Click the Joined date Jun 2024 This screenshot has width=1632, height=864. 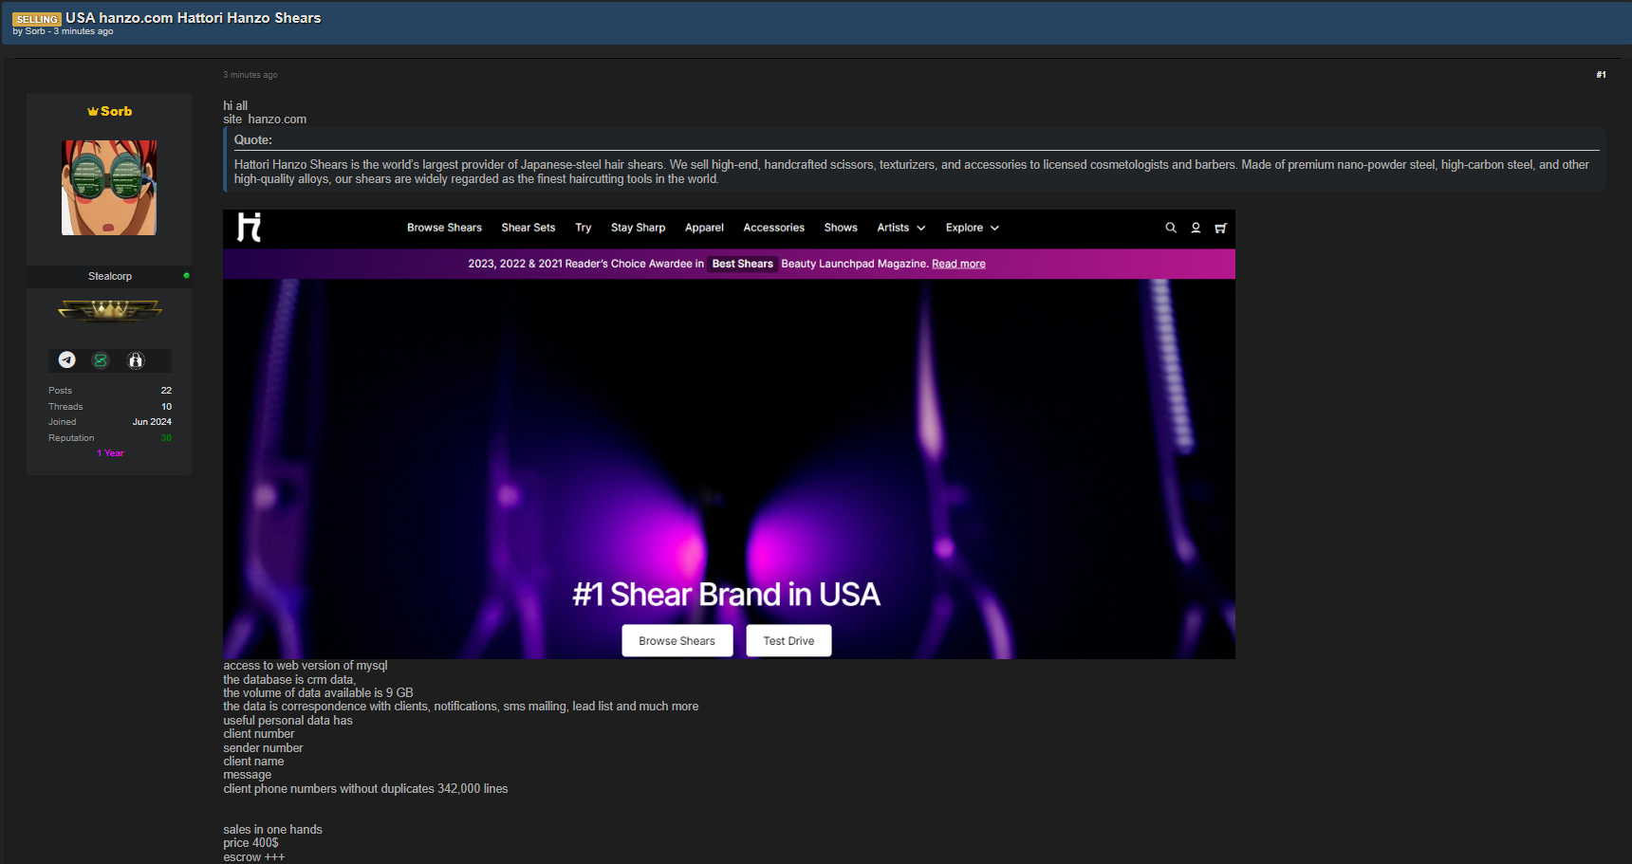point(152,422)
